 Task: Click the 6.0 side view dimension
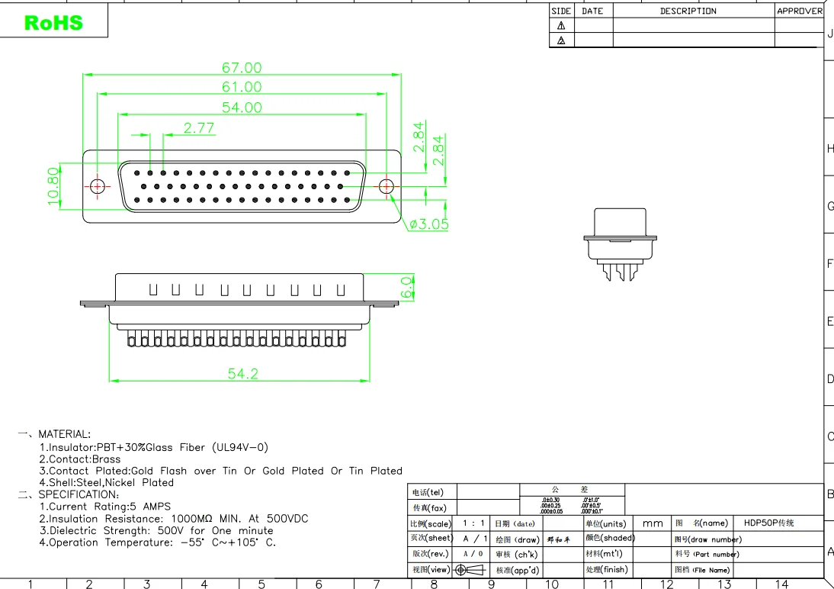coord(407,287)
